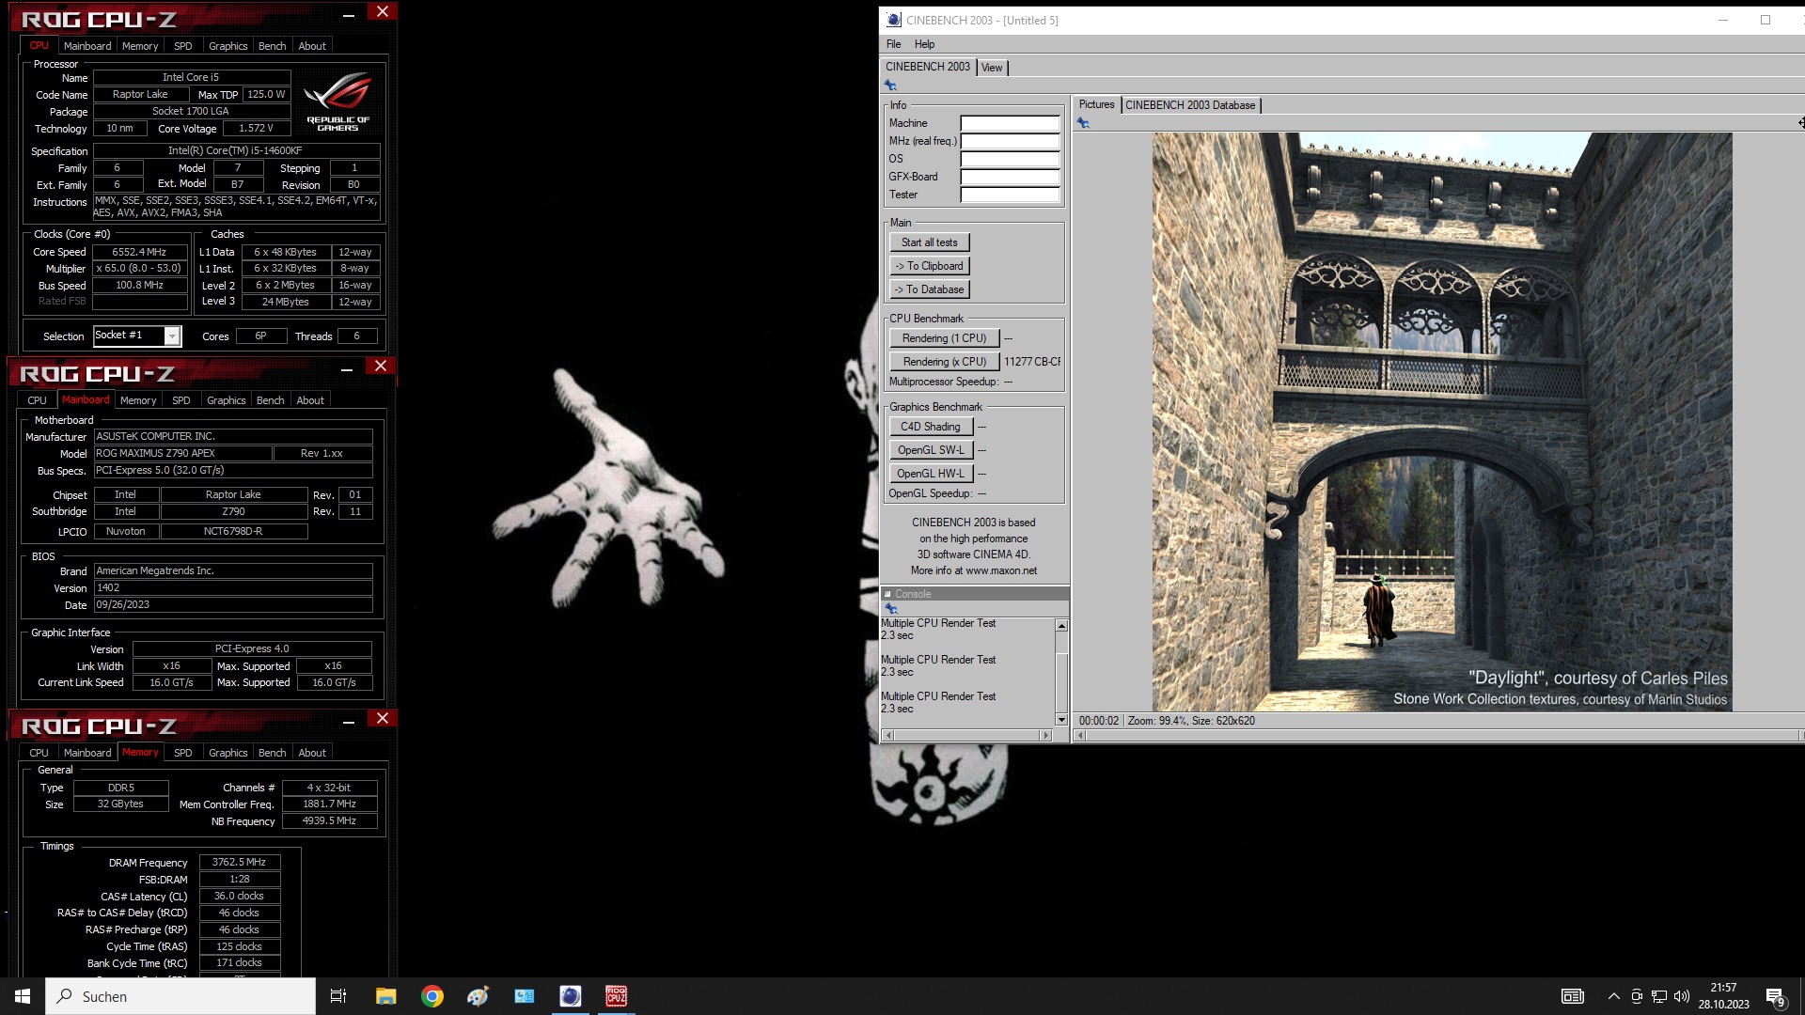This screenshot has width=1805, height=1015.
Task: Click the Start all tests button
Action: click(x=929, y=242)
